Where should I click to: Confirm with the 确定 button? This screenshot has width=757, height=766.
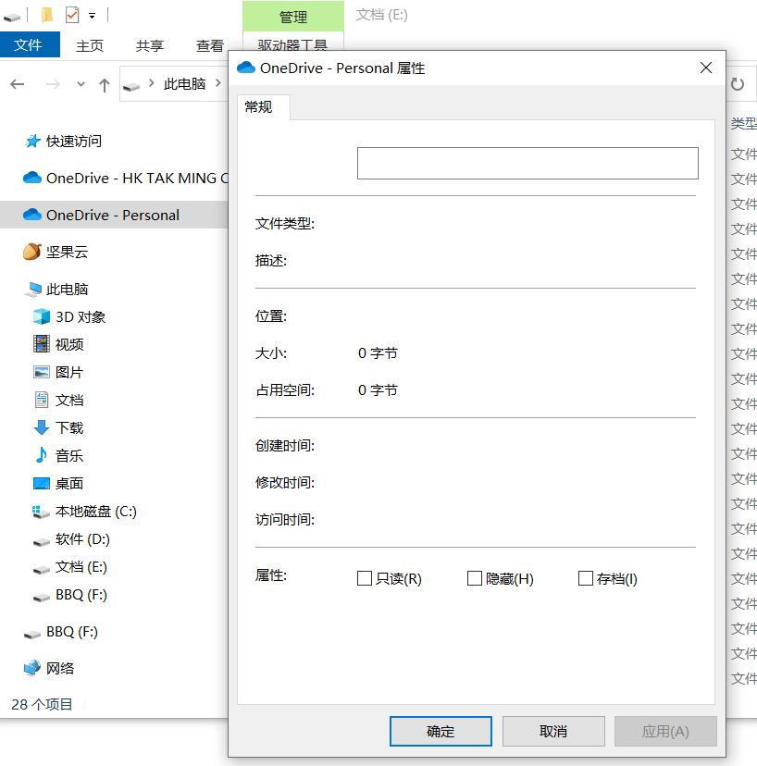pos(441,732)
